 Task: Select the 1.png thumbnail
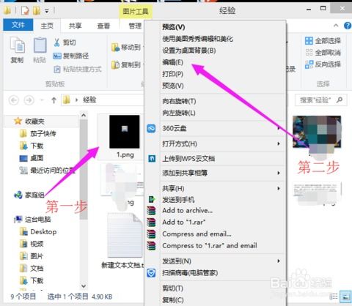pos(125,132)
